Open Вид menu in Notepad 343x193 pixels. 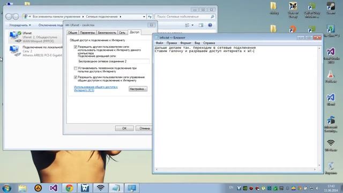click(x=197, y=43)
